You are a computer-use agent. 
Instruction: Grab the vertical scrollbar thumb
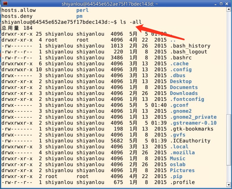tap(229, 139)
